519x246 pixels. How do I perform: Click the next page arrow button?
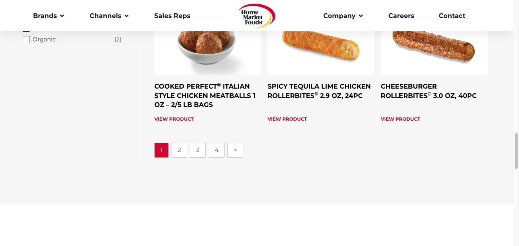coord(235,150)
